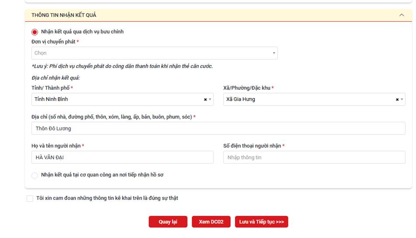Click the Xem DC02 button

coord(211,221)
